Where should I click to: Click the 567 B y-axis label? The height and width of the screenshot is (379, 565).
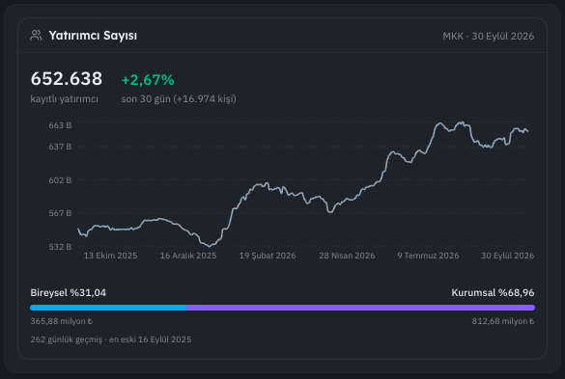[x=60, y=213]
